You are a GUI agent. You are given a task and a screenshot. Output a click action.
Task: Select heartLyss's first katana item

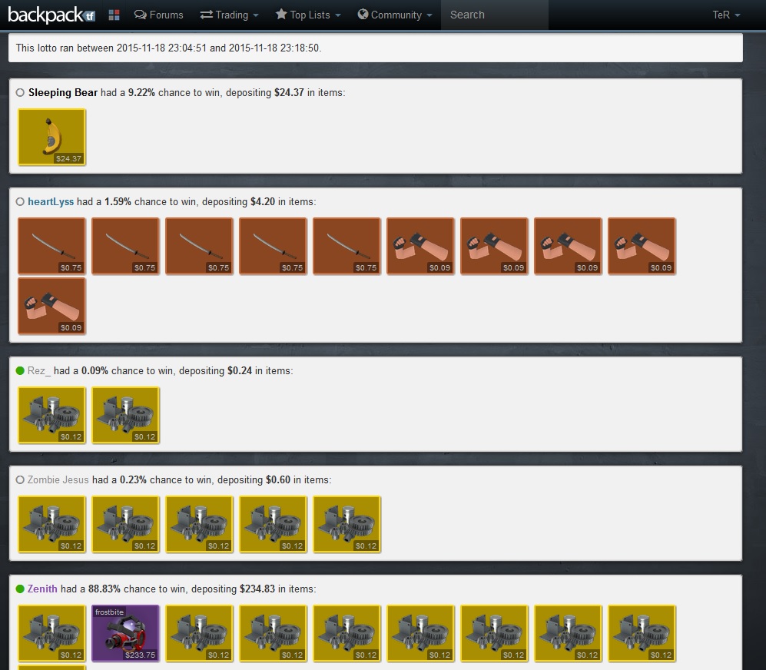pyautogui.click(x=51, y=246)
